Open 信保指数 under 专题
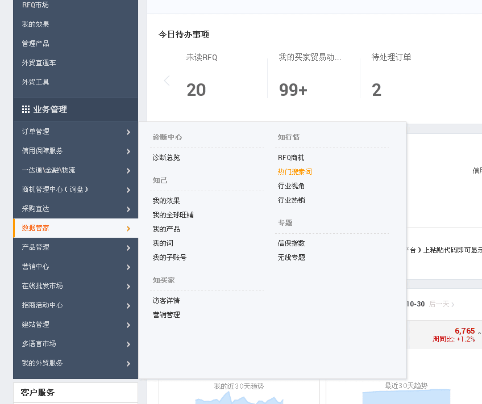 pos(291,243)
